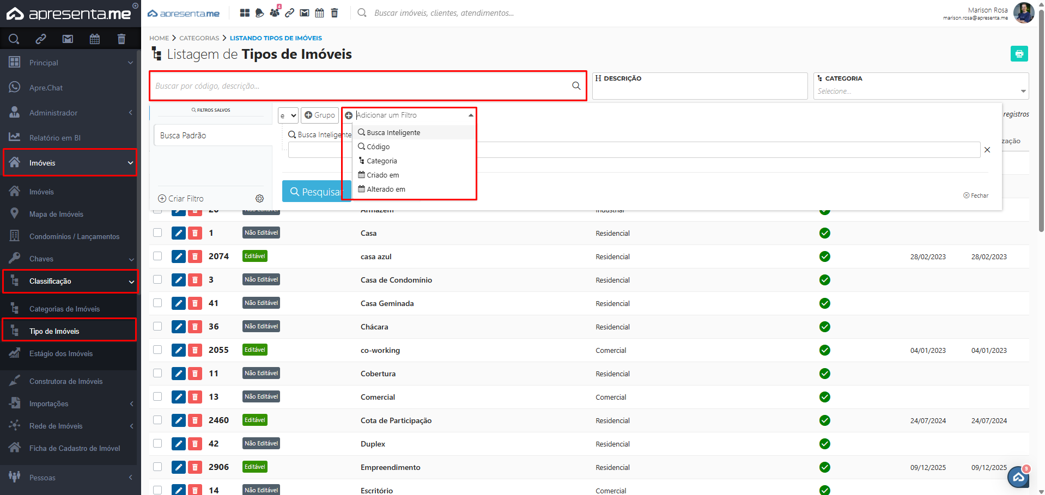Click the calendar icon in top toolbar
This screenshot has width=1045, height=495.
pyautogui.click(x=320, y=13)
